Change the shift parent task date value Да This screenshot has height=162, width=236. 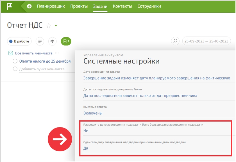pyautogui.click(x=86, y=148)
